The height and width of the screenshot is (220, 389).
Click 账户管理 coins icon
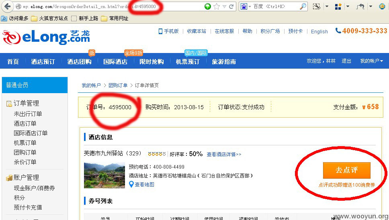(x=9, y=178)
